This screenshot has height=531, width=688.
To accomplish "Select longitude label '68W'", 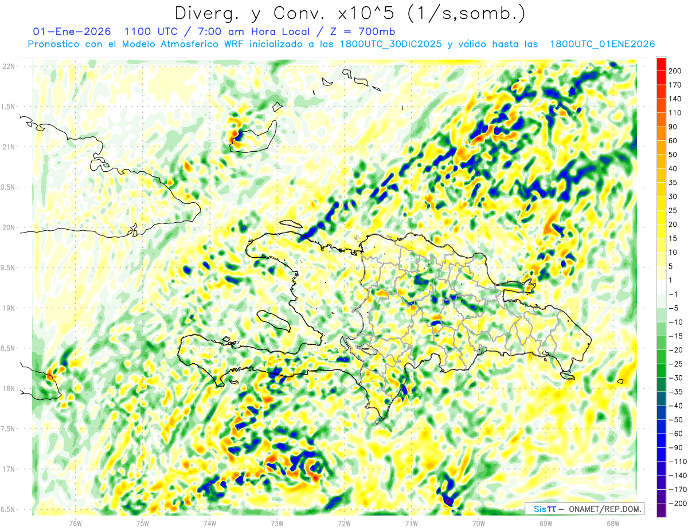I will pos(613,522).
